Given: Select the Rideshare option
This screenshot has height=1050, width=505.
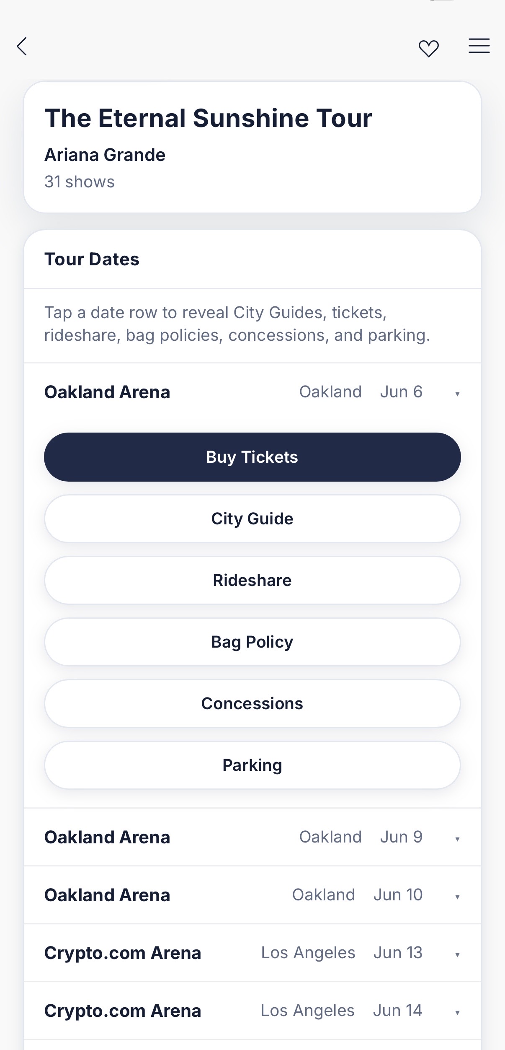Looking at the screenshot, I should click(252, 580).
